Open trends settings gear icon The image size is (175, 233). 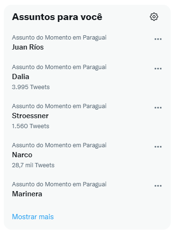pyautogui.click(x=154, y=17)
